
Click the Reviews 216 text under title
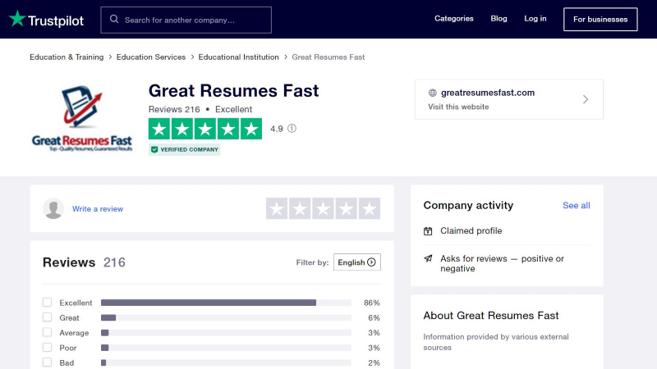[x=174, y=109]
